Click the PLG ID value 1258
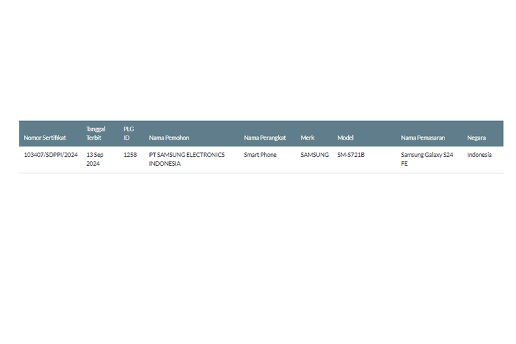 click(x=130, y=155)
